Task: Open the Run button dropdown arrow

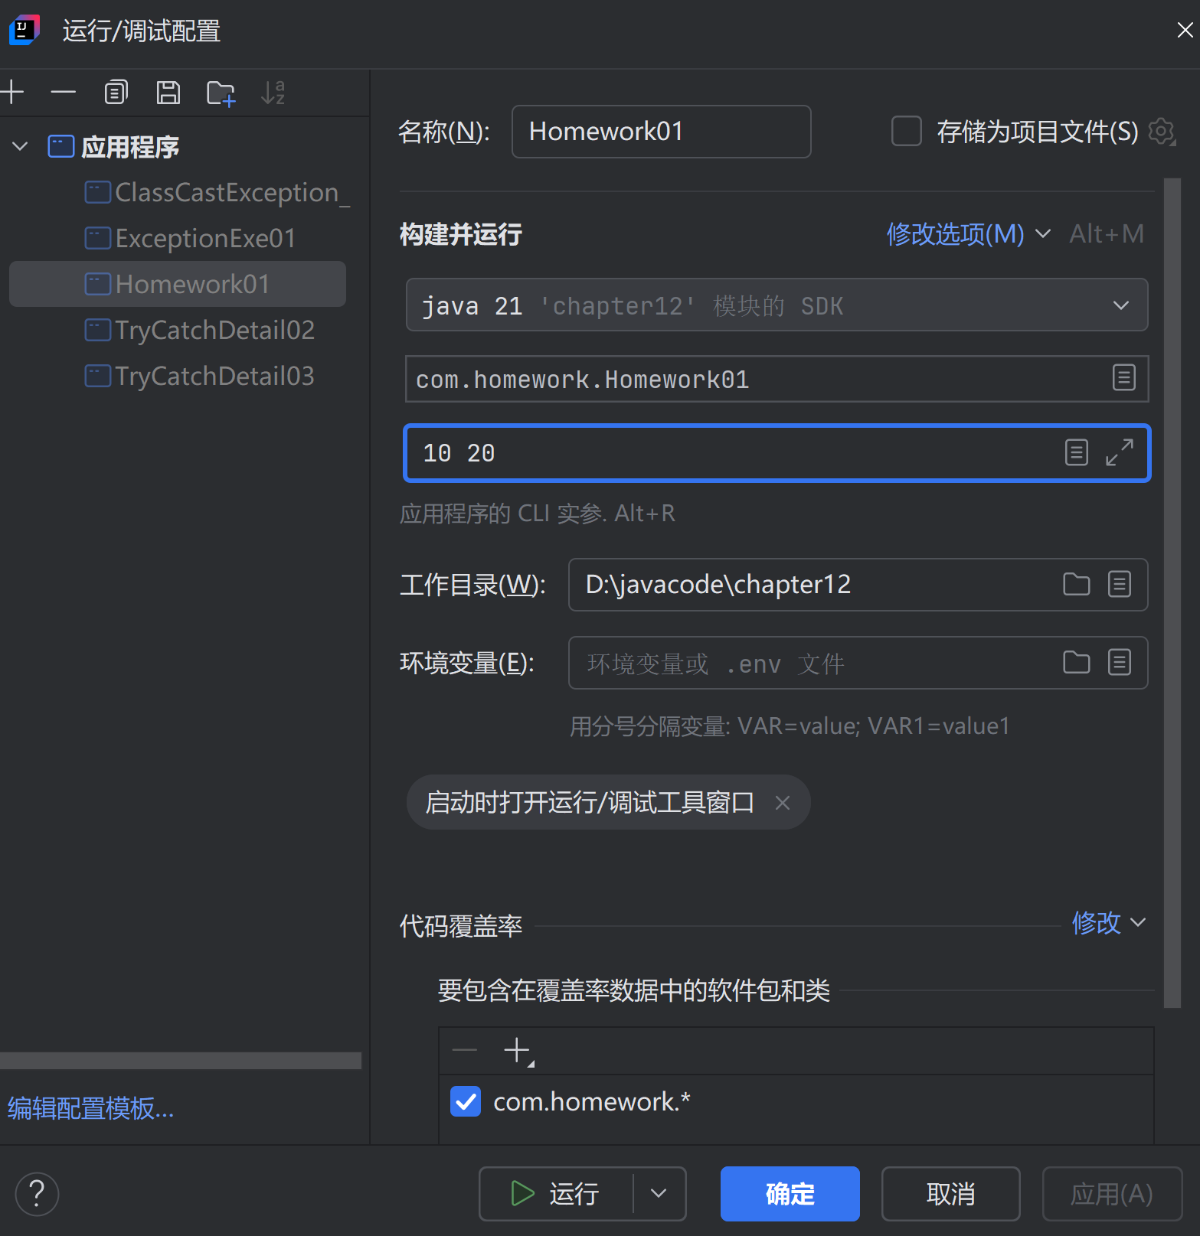Action: pos(659,1194)
